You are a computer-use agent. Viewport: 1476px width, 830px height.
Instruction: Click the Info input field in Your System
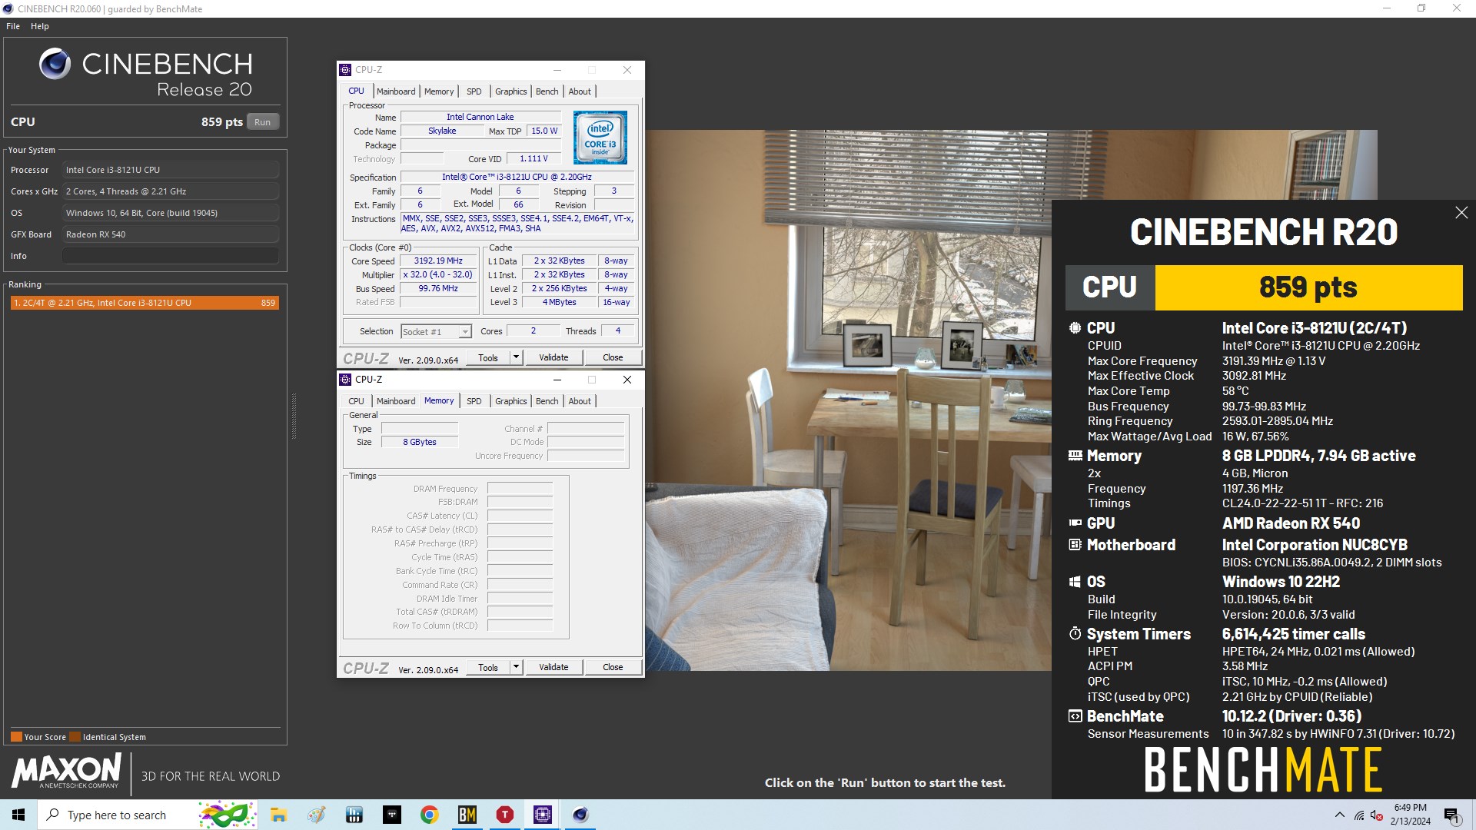171,256
